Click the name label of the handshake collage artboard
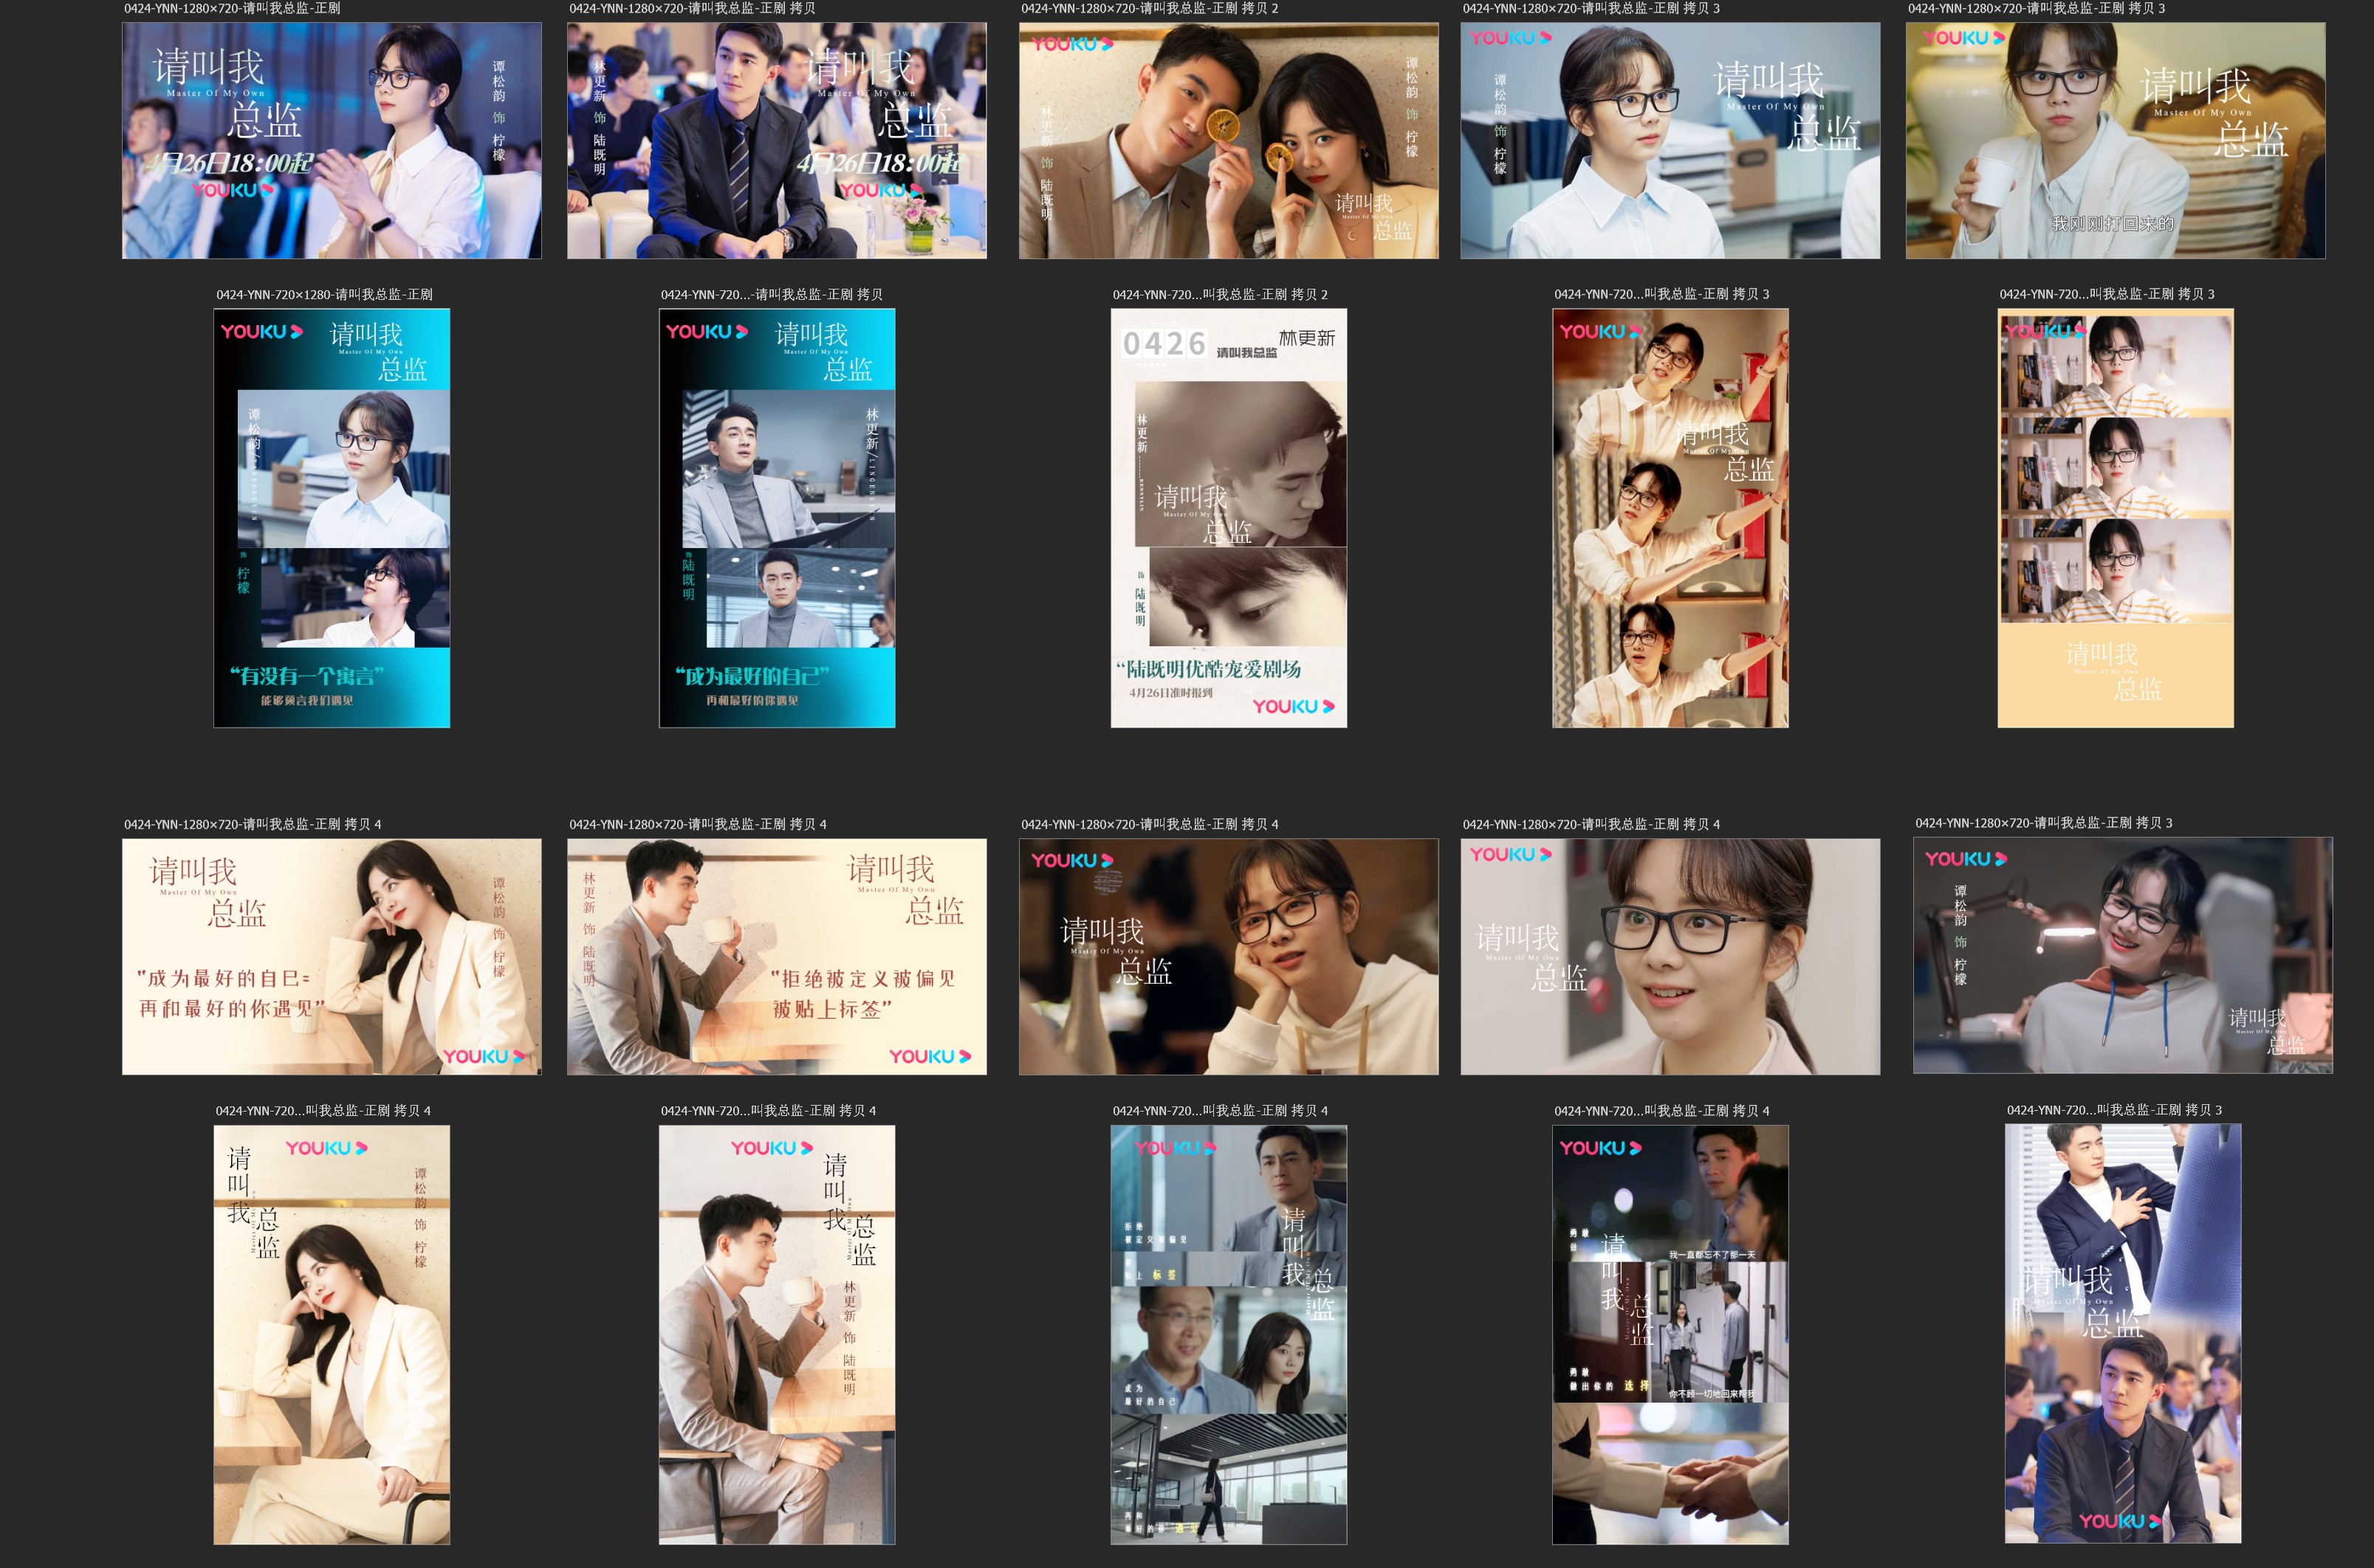The height and width of the screenshot is (1568, 2374). 1661,1111
